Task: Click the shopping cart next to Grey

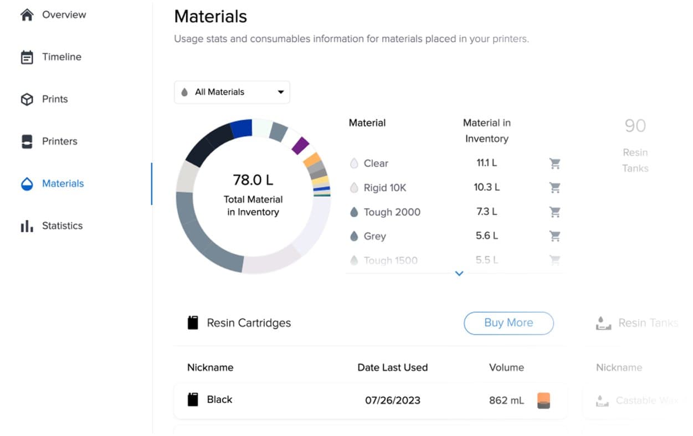Action: 555,237
